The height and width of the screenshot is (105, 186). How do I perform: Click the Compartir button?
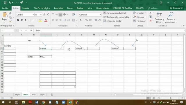click(x=176, y=8)
